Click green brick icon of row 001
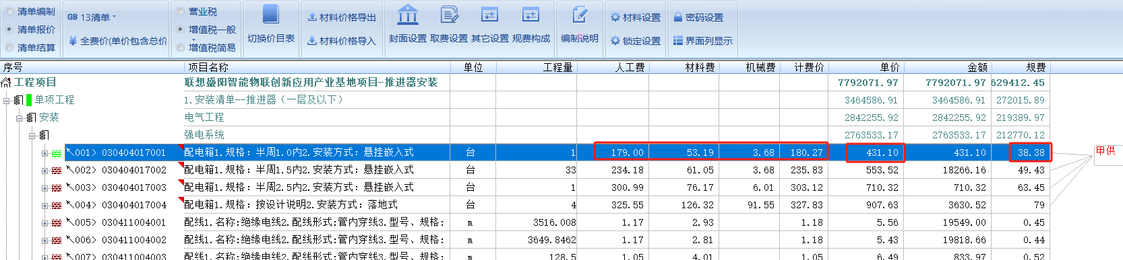Viewport: 1123px width, 260px height. click(x=57, y=153)
